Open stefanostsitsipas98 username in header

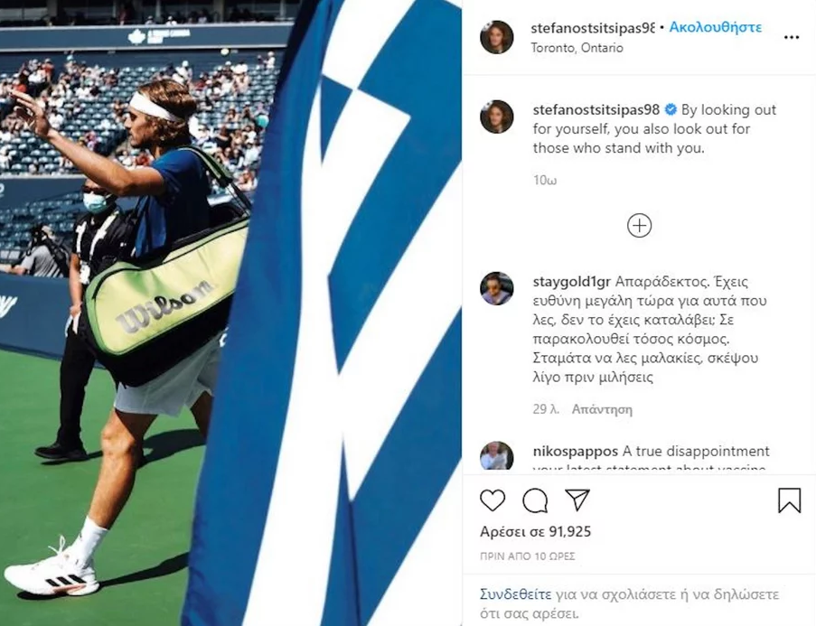pyautogui.click(x=592, y=28)
